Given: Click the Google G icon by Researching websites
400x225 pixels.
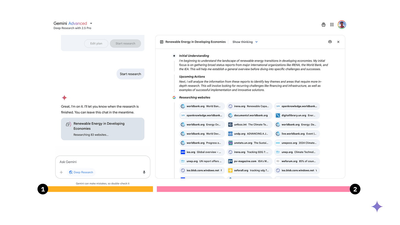Looking at the screenshot, I should [174, 98].
